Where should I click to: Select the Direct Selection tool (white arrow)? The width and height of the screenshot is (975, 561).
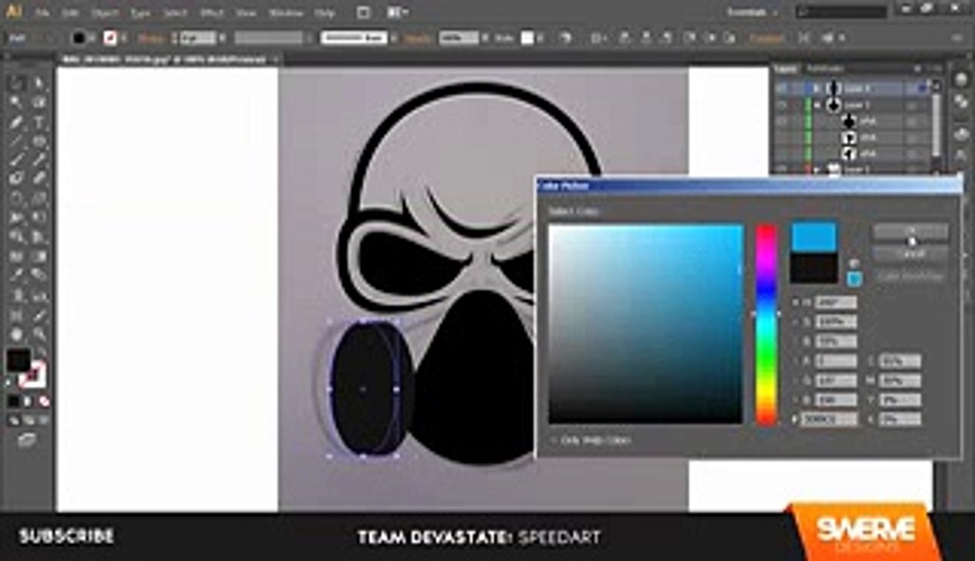coord(39,83)
